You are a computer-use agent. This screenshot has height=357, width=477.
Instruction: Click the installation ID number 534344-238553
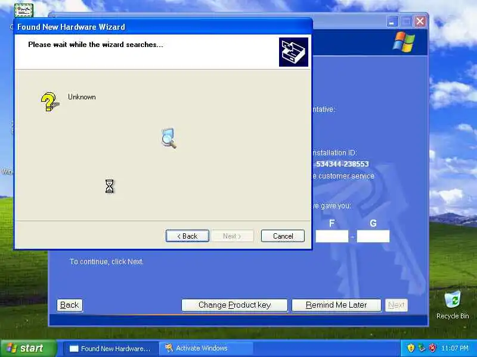(x=342, y=164)
